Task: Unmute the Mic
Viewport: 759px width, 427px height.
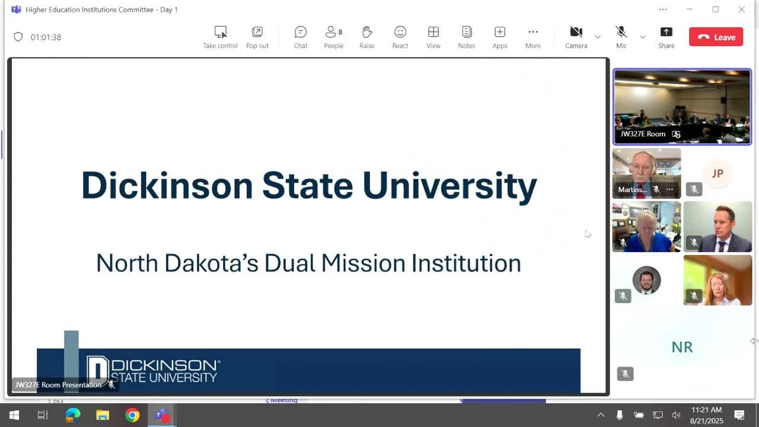Action: coord(621,37)
